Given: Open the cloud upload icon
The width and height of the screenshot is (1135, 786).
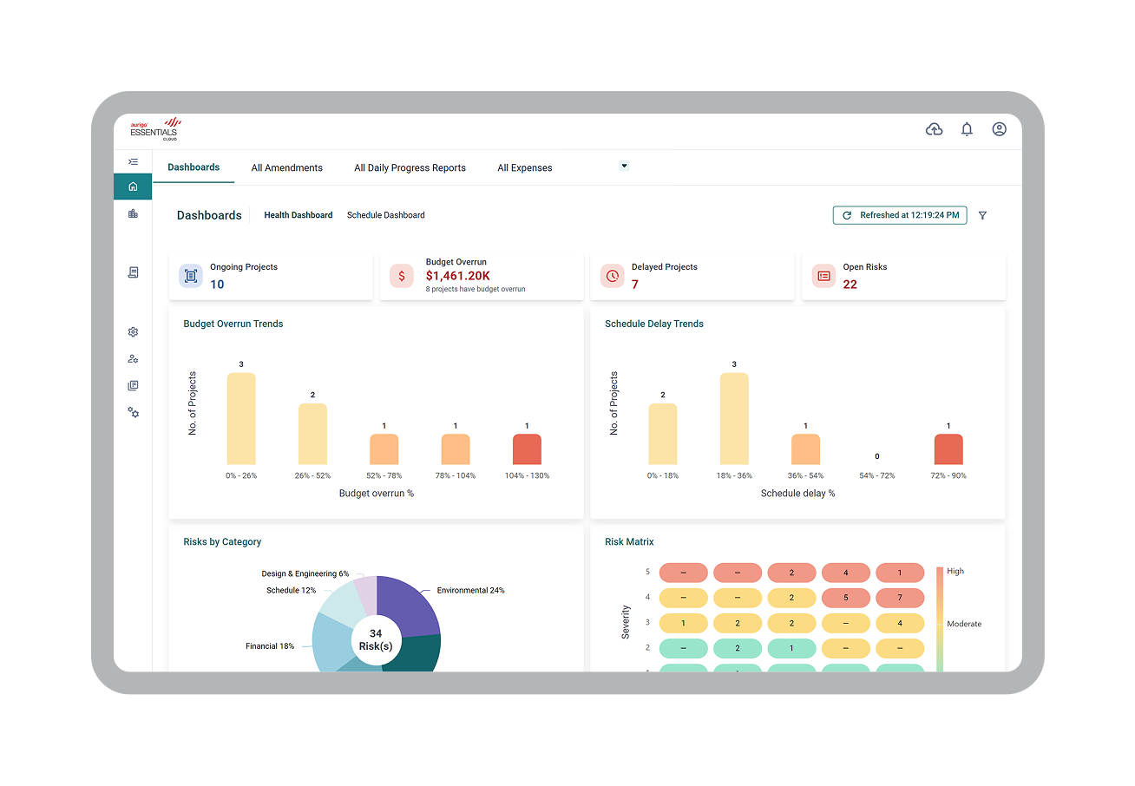Looking at the screenshot, I should [x=934, y=129].
